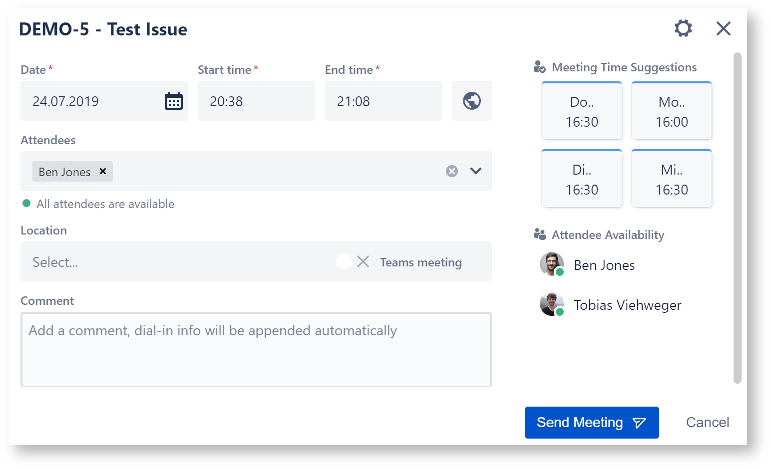Click the Cancel link
This screenshot has width=771, height=469.
click(707, 423)
